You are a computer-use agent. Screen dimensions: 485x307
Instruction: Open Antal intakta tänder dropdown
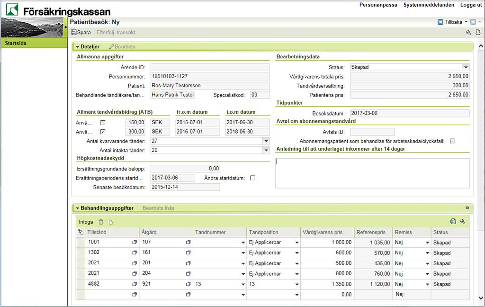click(266, 150)
